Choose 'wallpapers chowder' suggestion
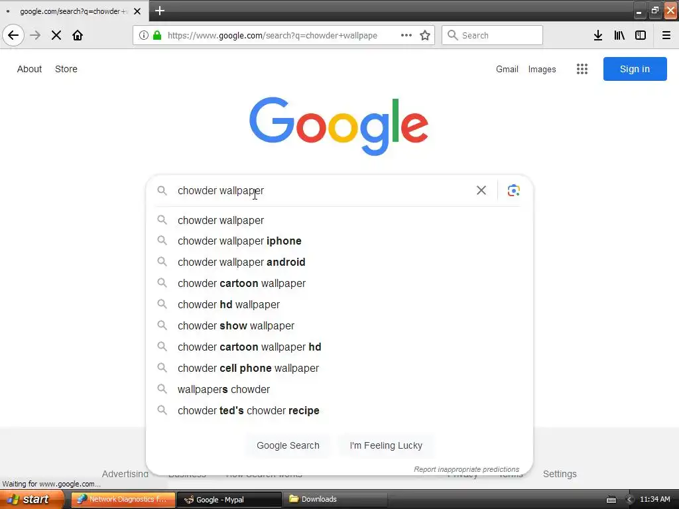The image size is (679, 509). click(339, 389)
